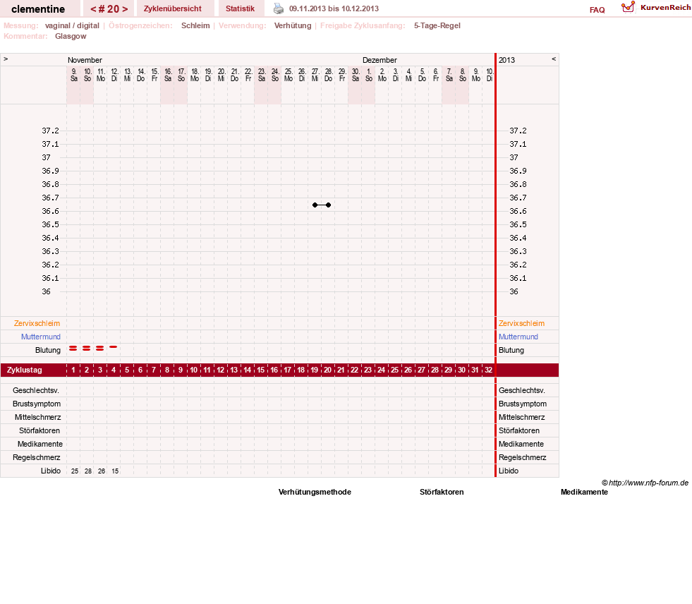Click the November month header

[x=85, y=60]
